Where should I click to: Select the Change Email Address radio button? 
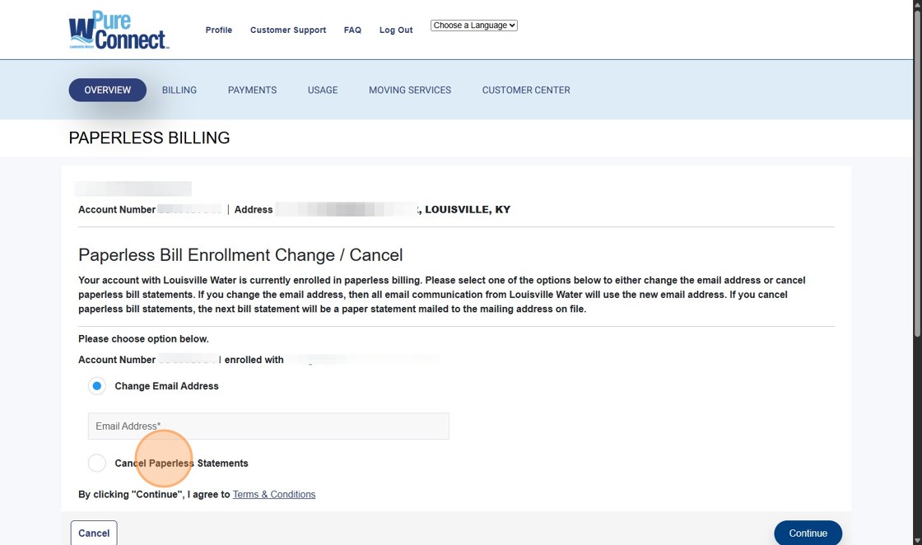(x=97, y=386)
